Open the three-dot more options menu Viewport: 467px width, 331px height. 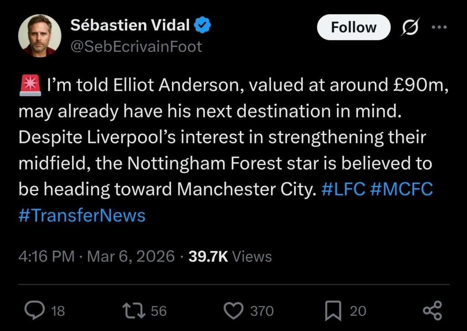[x=439, y=26]
